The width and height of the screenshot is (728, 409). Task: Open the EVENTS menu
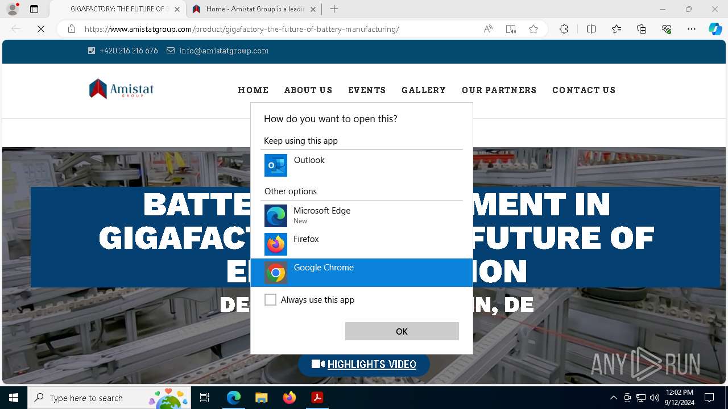click(x=367, y=90)
